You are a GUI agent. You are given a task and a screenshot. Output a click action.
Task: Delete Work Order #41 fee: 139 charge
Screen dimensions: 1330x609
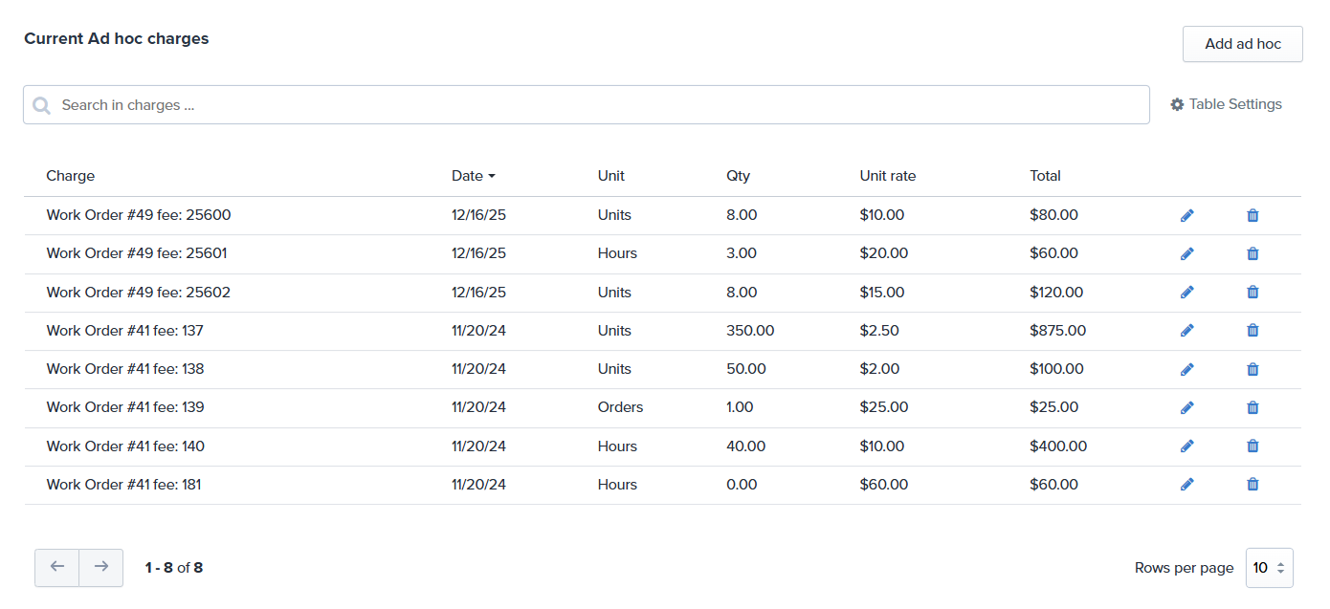pos(1252,407)
